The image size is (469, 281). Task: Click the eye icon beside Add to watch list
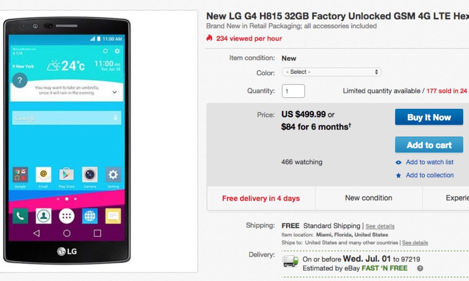[398, 162]
